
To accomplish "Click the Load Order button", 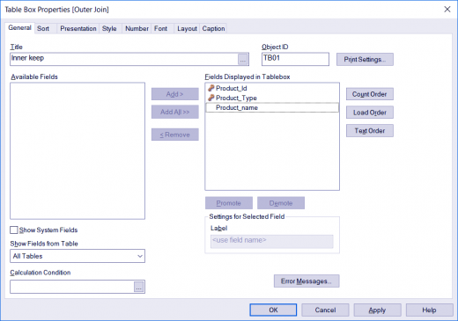I will 370,113.
